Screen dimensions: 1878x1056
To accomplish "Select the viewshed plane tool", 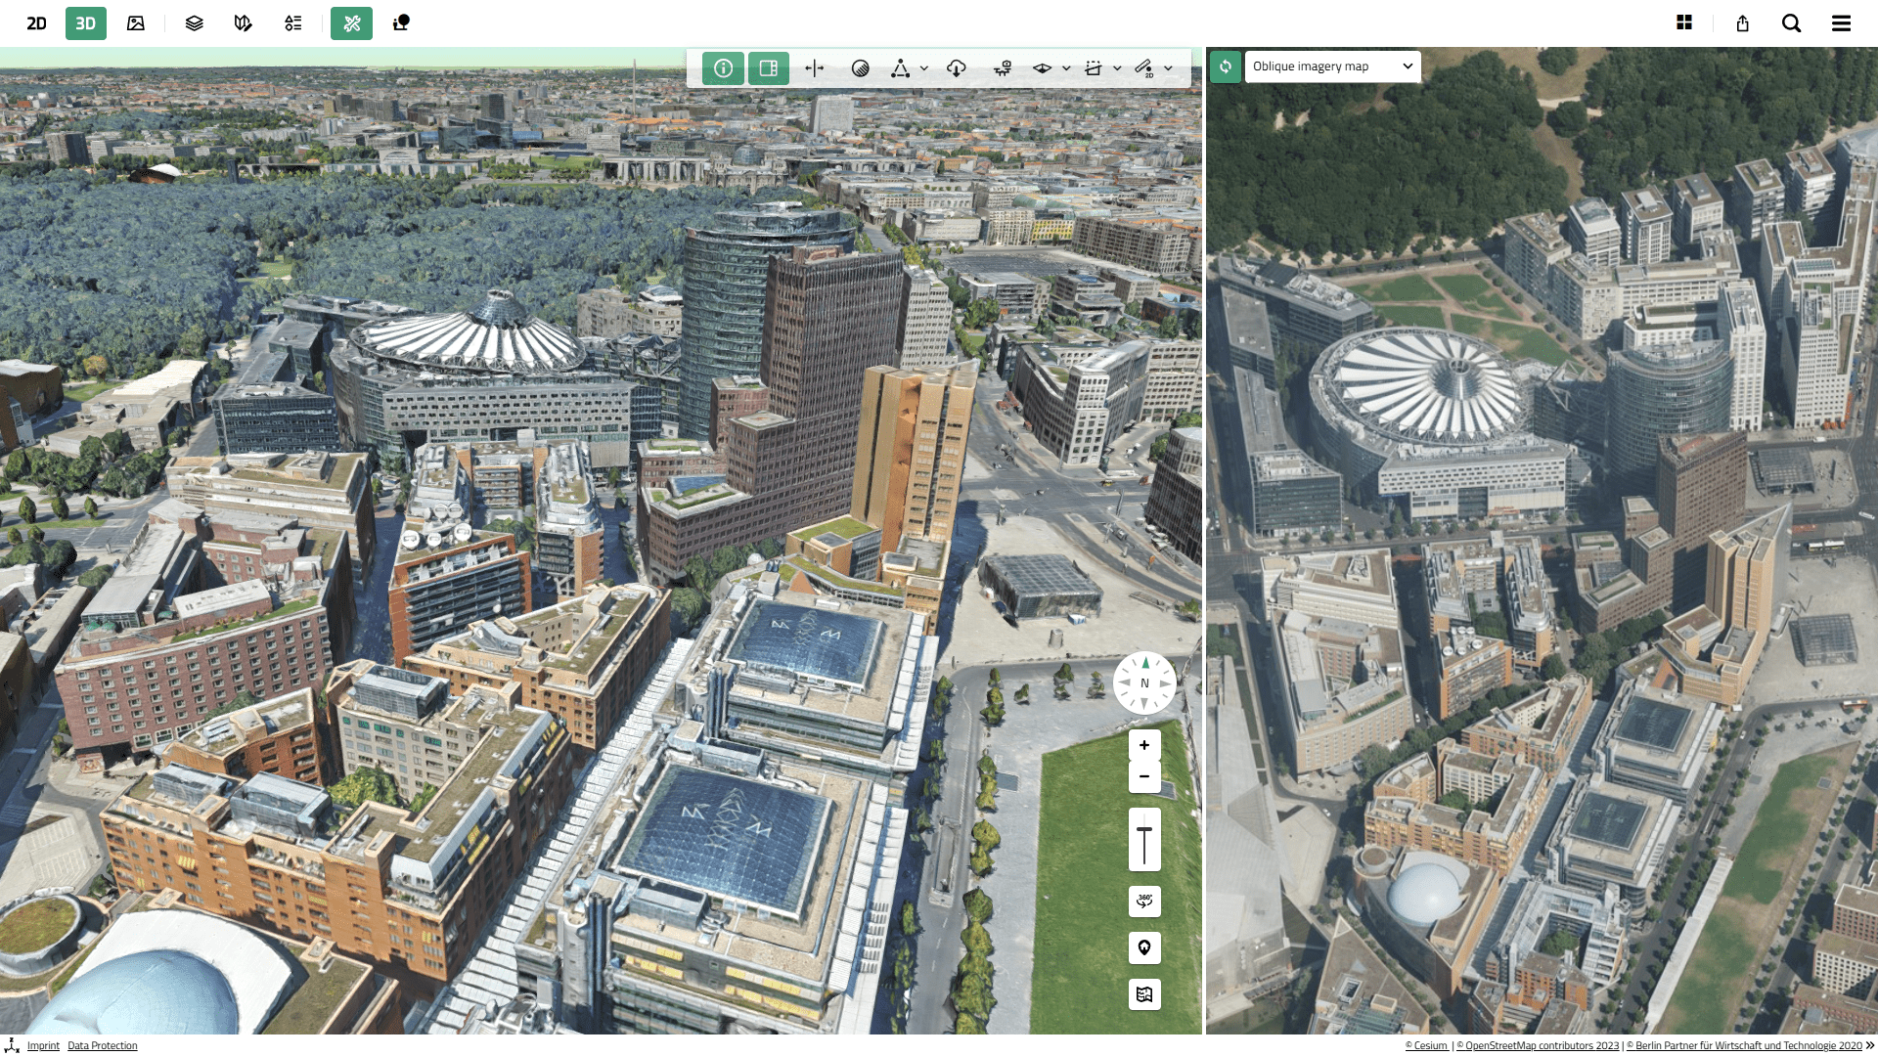I will [1043, 68].
